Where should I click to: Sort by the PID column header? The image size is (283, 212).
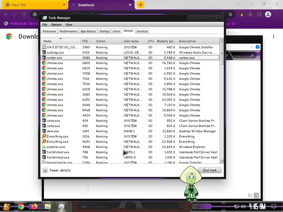[87, 41]
